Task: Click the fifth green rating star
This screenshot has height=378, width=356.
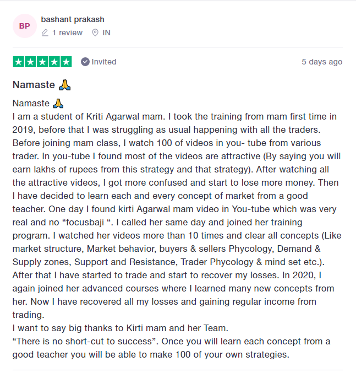Action: point(66,62)
